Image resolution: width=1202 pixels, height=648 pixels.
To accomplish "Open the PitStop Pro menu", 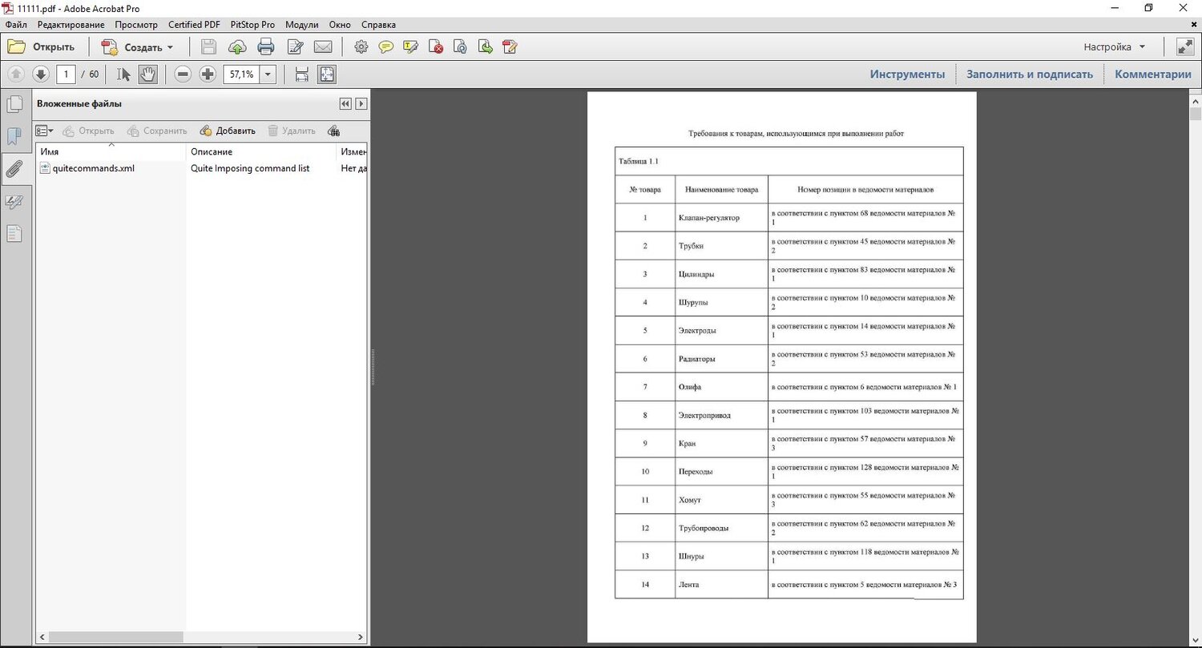I will pos(252,25).
